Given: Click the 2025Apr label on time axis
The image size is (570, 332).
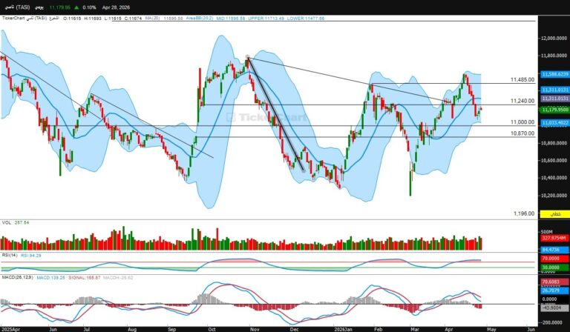Looking at the screenshot, I should [x=10, y=328].
